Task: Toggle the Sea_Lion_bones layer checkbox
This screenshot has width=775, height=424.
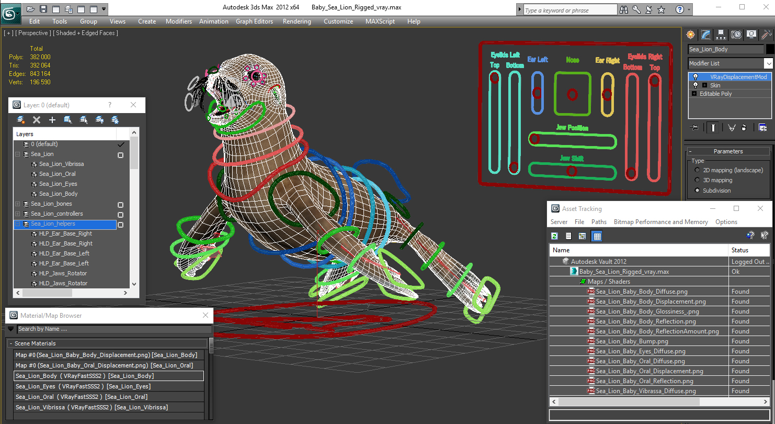Action: click(x=120, y=205)
